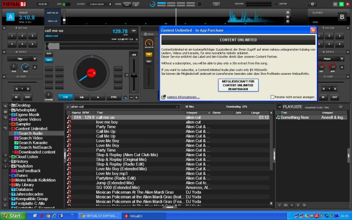Double the loop length on deck A
The height and width of the screenshot is (220, 352).
(28, 89)
